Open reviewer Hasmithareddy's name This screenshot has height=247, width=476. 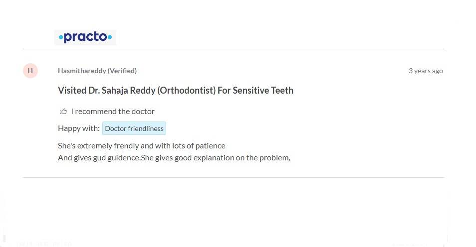pos(82,71)
